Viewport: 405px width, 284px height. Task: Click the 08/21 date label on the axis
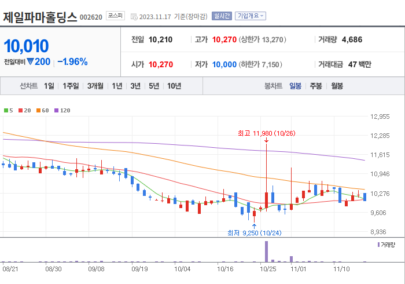click(10, 269)
